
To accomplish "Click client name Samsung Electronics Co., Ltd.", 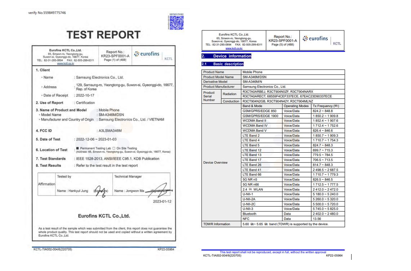I will tap(100, 78).
